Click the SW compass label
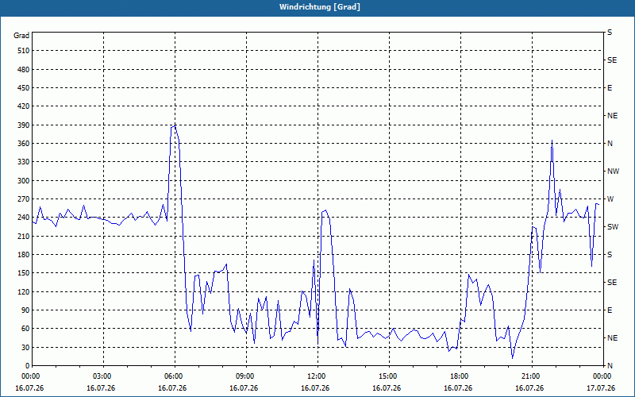This screenshot has width=635, height=397. (613, 227)
